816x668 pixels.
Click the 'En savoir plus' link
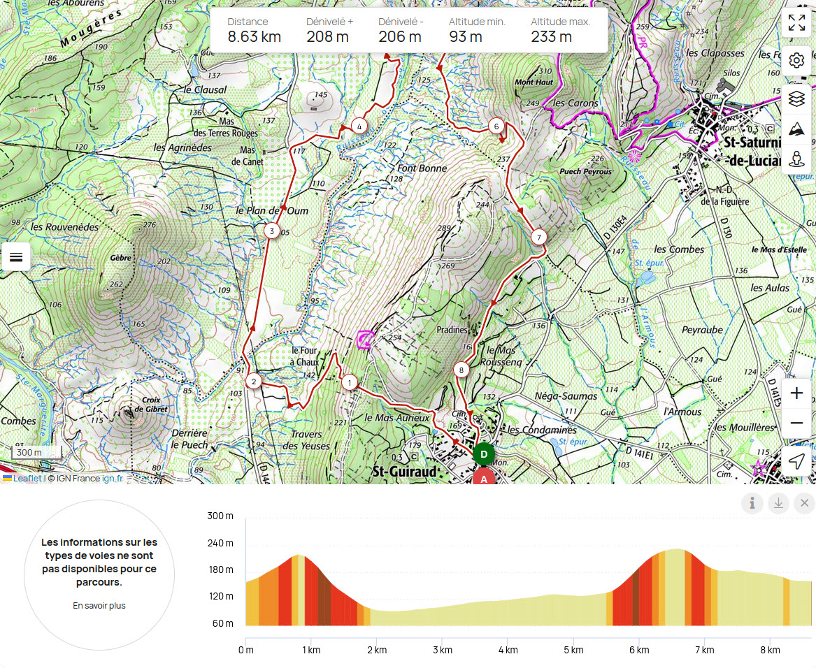(x=99, y=606)
